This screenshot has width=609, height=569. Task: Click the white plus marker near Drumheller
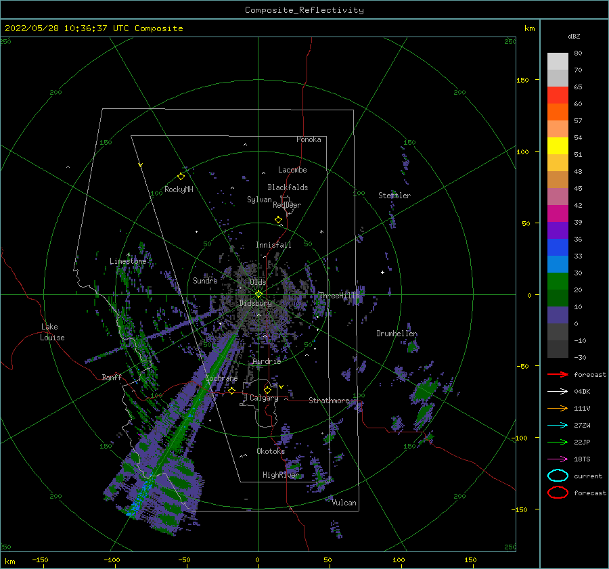(x=382, y=272)
